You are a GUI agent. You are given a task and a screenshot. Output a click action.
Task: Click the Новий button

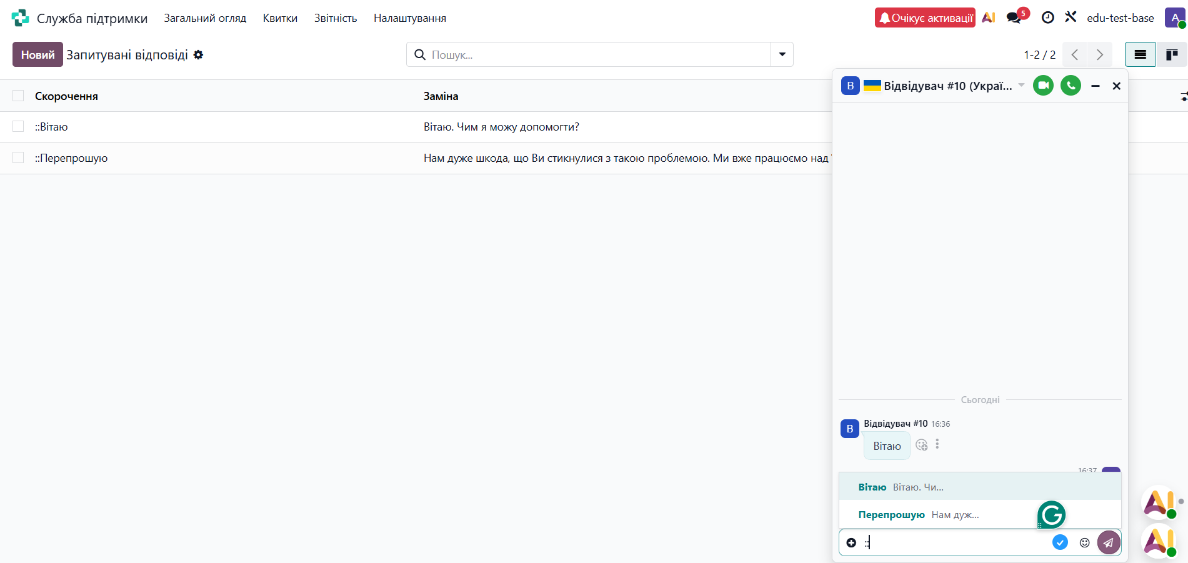pos(37,54)
